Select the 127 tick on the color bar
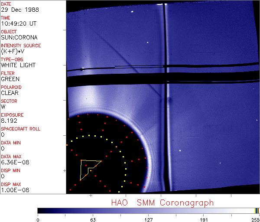 pyautogui.click(x=148, y=219)
